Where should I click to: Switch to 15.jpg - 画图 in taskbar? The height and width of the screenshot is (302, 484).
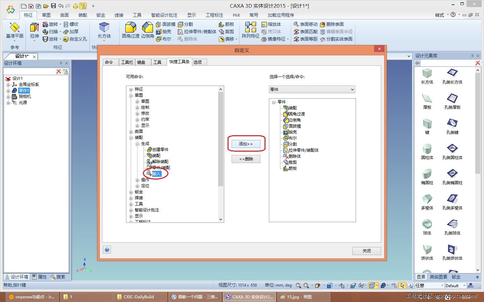pyautogui.click(x=304, y=297)
